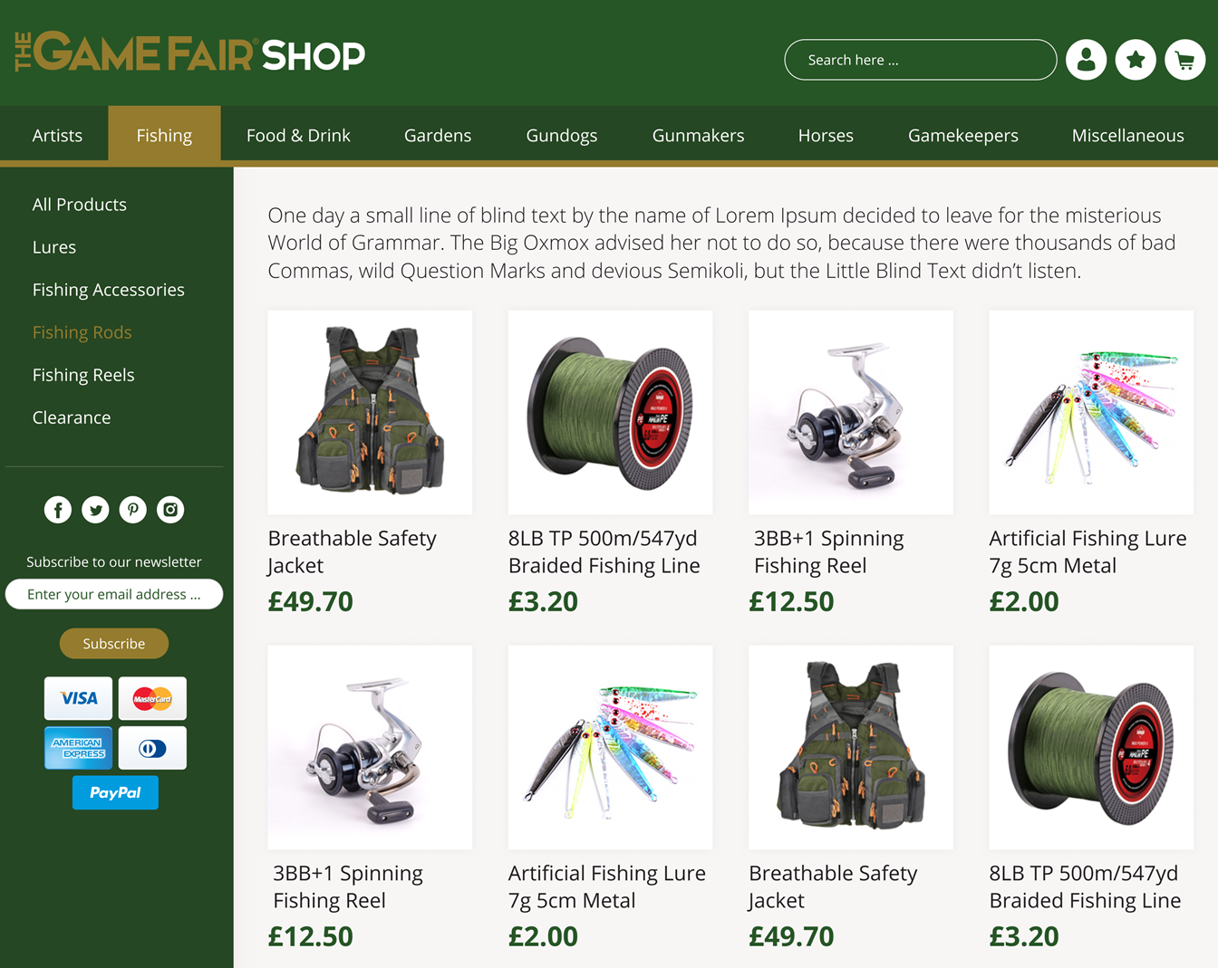The height and width of the screenshot is (968, 1218).
Task: Switch to the Gundogs tab
Action: tap(562, 136)
